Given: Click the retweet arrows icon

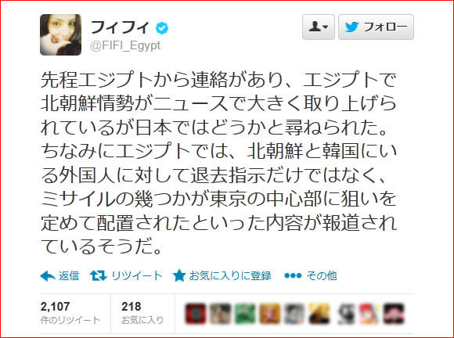Looking at the screenshot, I should click(x=99, y=275).
